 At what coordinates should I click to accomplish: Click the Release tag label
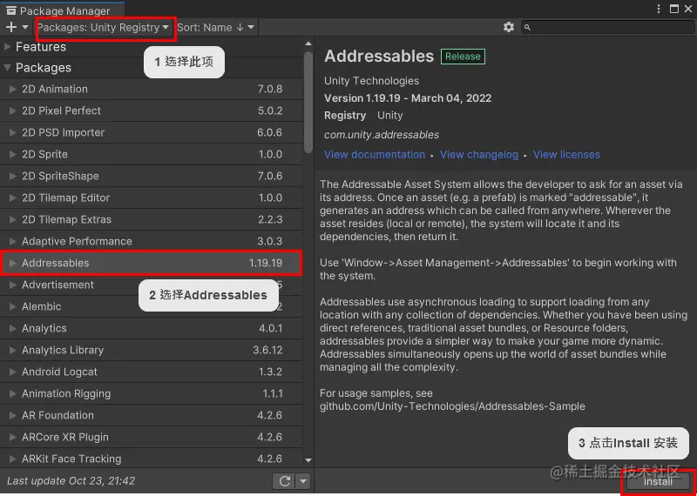click(463, 57)
